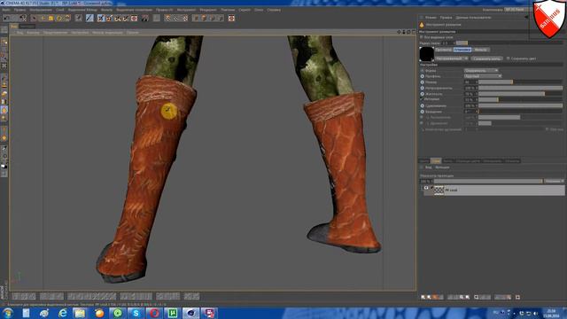Open Windows Explorer folder icon in taskbar
Image resolution: width=567 pixels, height=319 pixels.
coord(80,313)
